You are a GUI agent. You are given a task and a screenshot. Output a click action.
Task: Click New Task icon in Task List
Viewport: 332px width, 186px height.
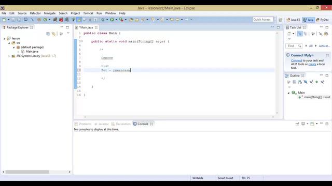(289, 34)
